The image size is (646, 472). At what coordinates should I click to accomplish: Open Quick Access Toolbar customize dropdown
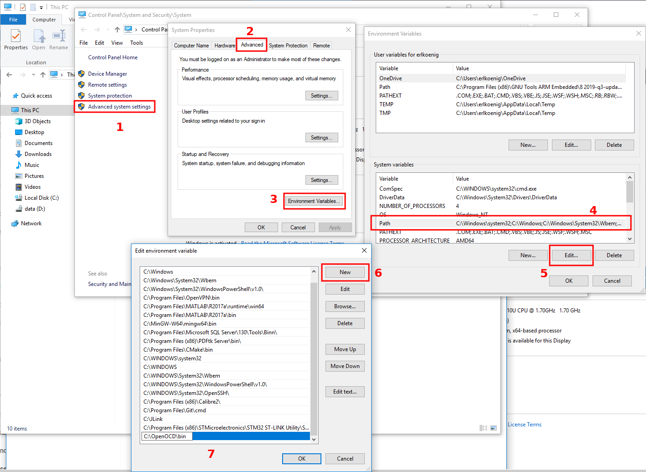(41, 7)
